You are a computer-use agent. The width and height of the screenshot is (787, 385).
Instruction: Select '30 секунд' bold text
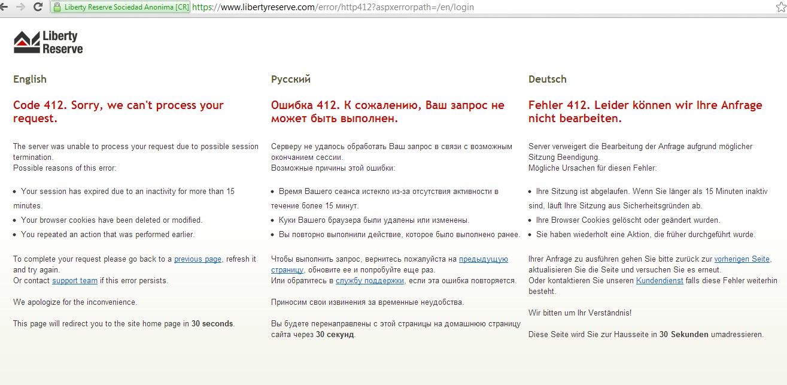coord(336,335)
